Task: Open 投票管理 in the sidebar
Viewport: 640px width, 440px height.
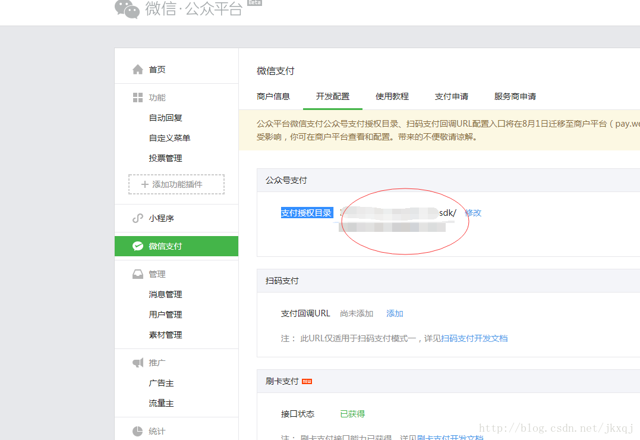Action: pos(165,158)
